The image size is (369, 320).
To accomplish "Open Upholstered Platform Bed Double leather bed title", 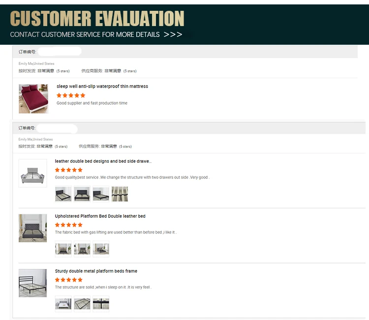I will point(100,216).
